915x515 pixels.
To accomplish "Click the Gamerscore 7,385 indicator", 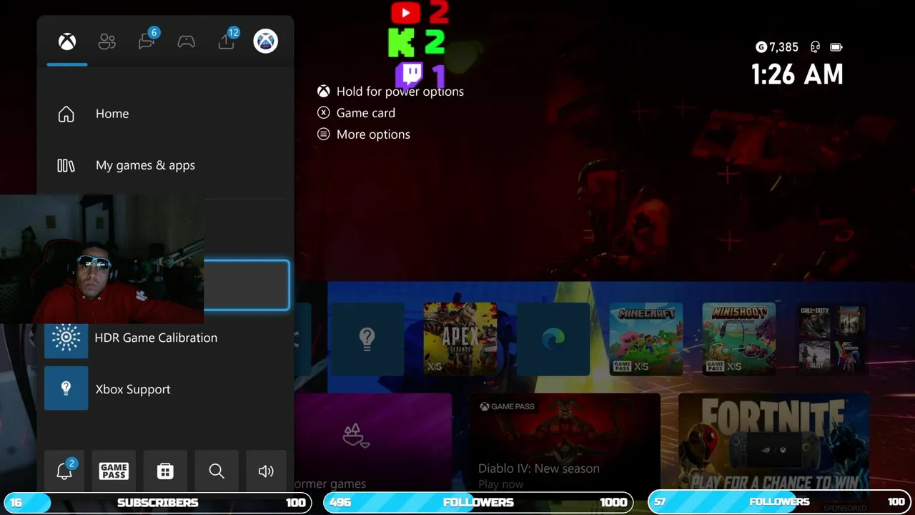I will pos(777,47).
